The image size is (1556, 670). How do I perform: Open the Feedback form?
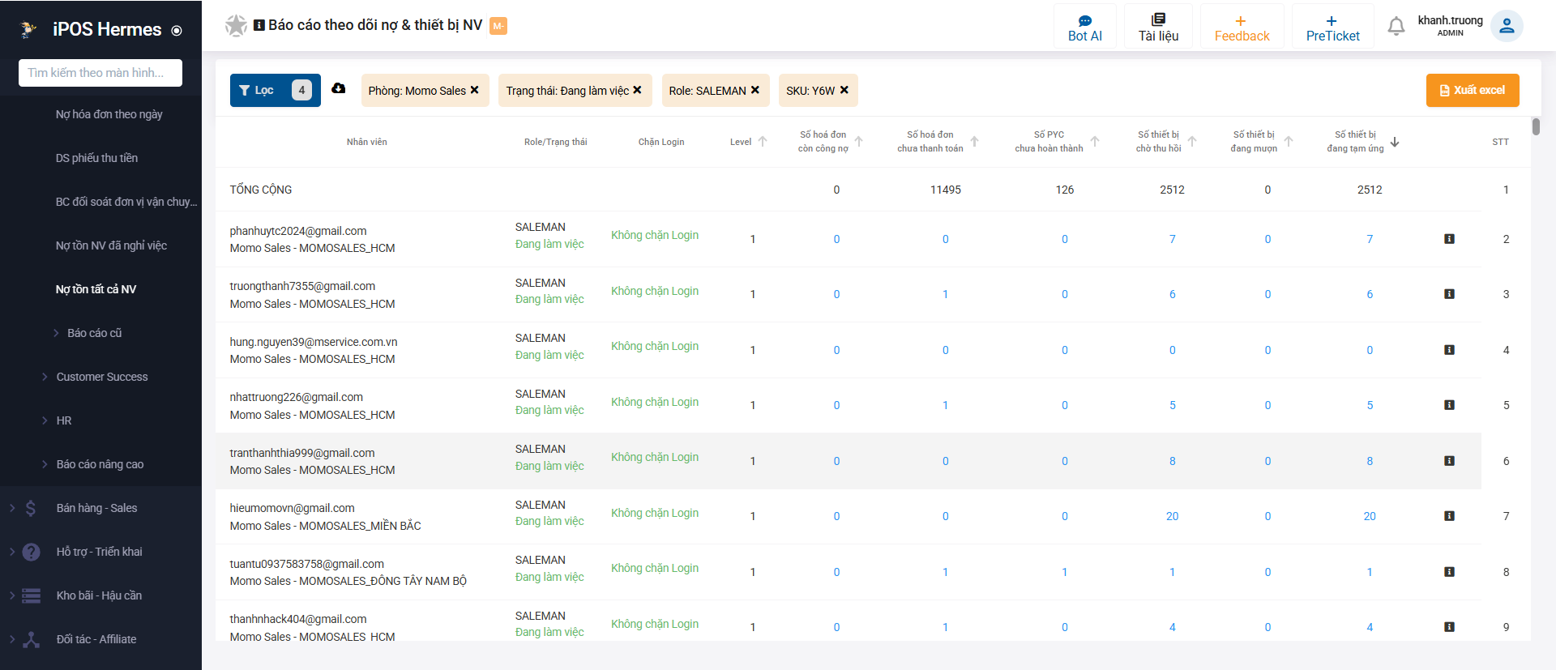(x=1242, y=28)
